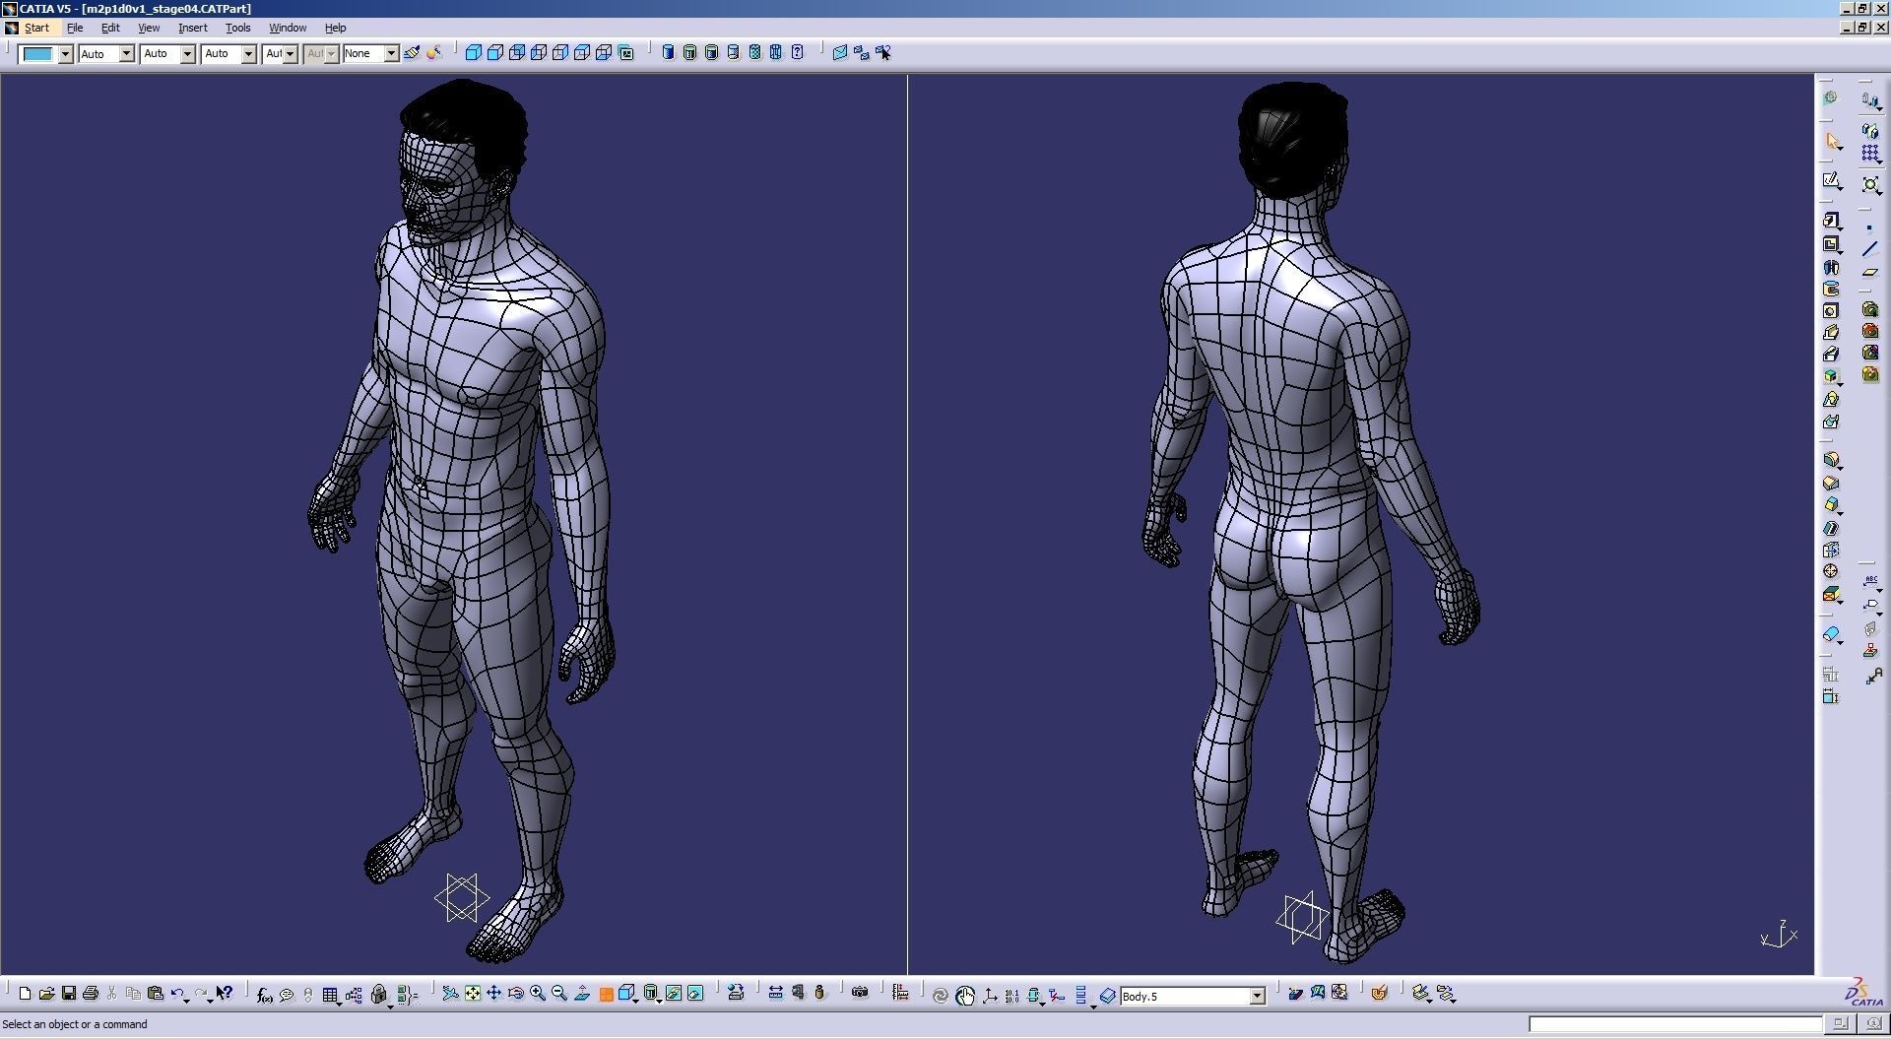Click the blue fill color swatch
1891x1040 pixels.
tap(38, 54)
